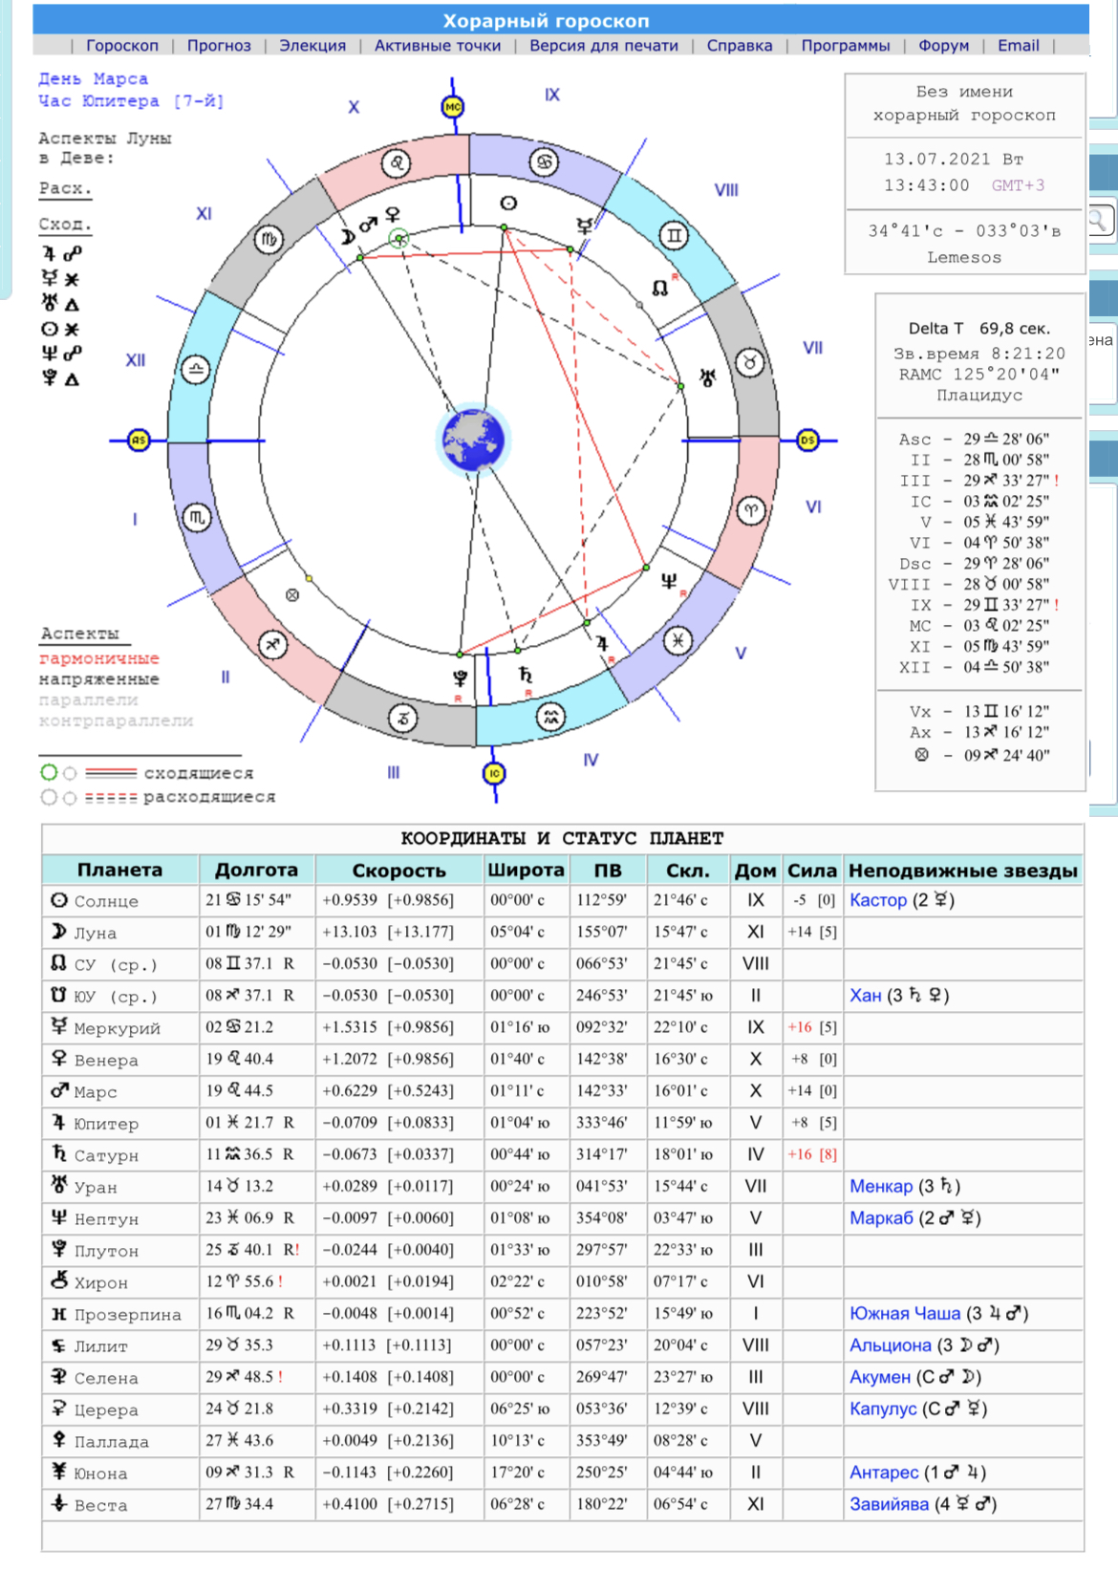
Task: Open the Акумен fixed star link
Action: (x=880, y=1377)
